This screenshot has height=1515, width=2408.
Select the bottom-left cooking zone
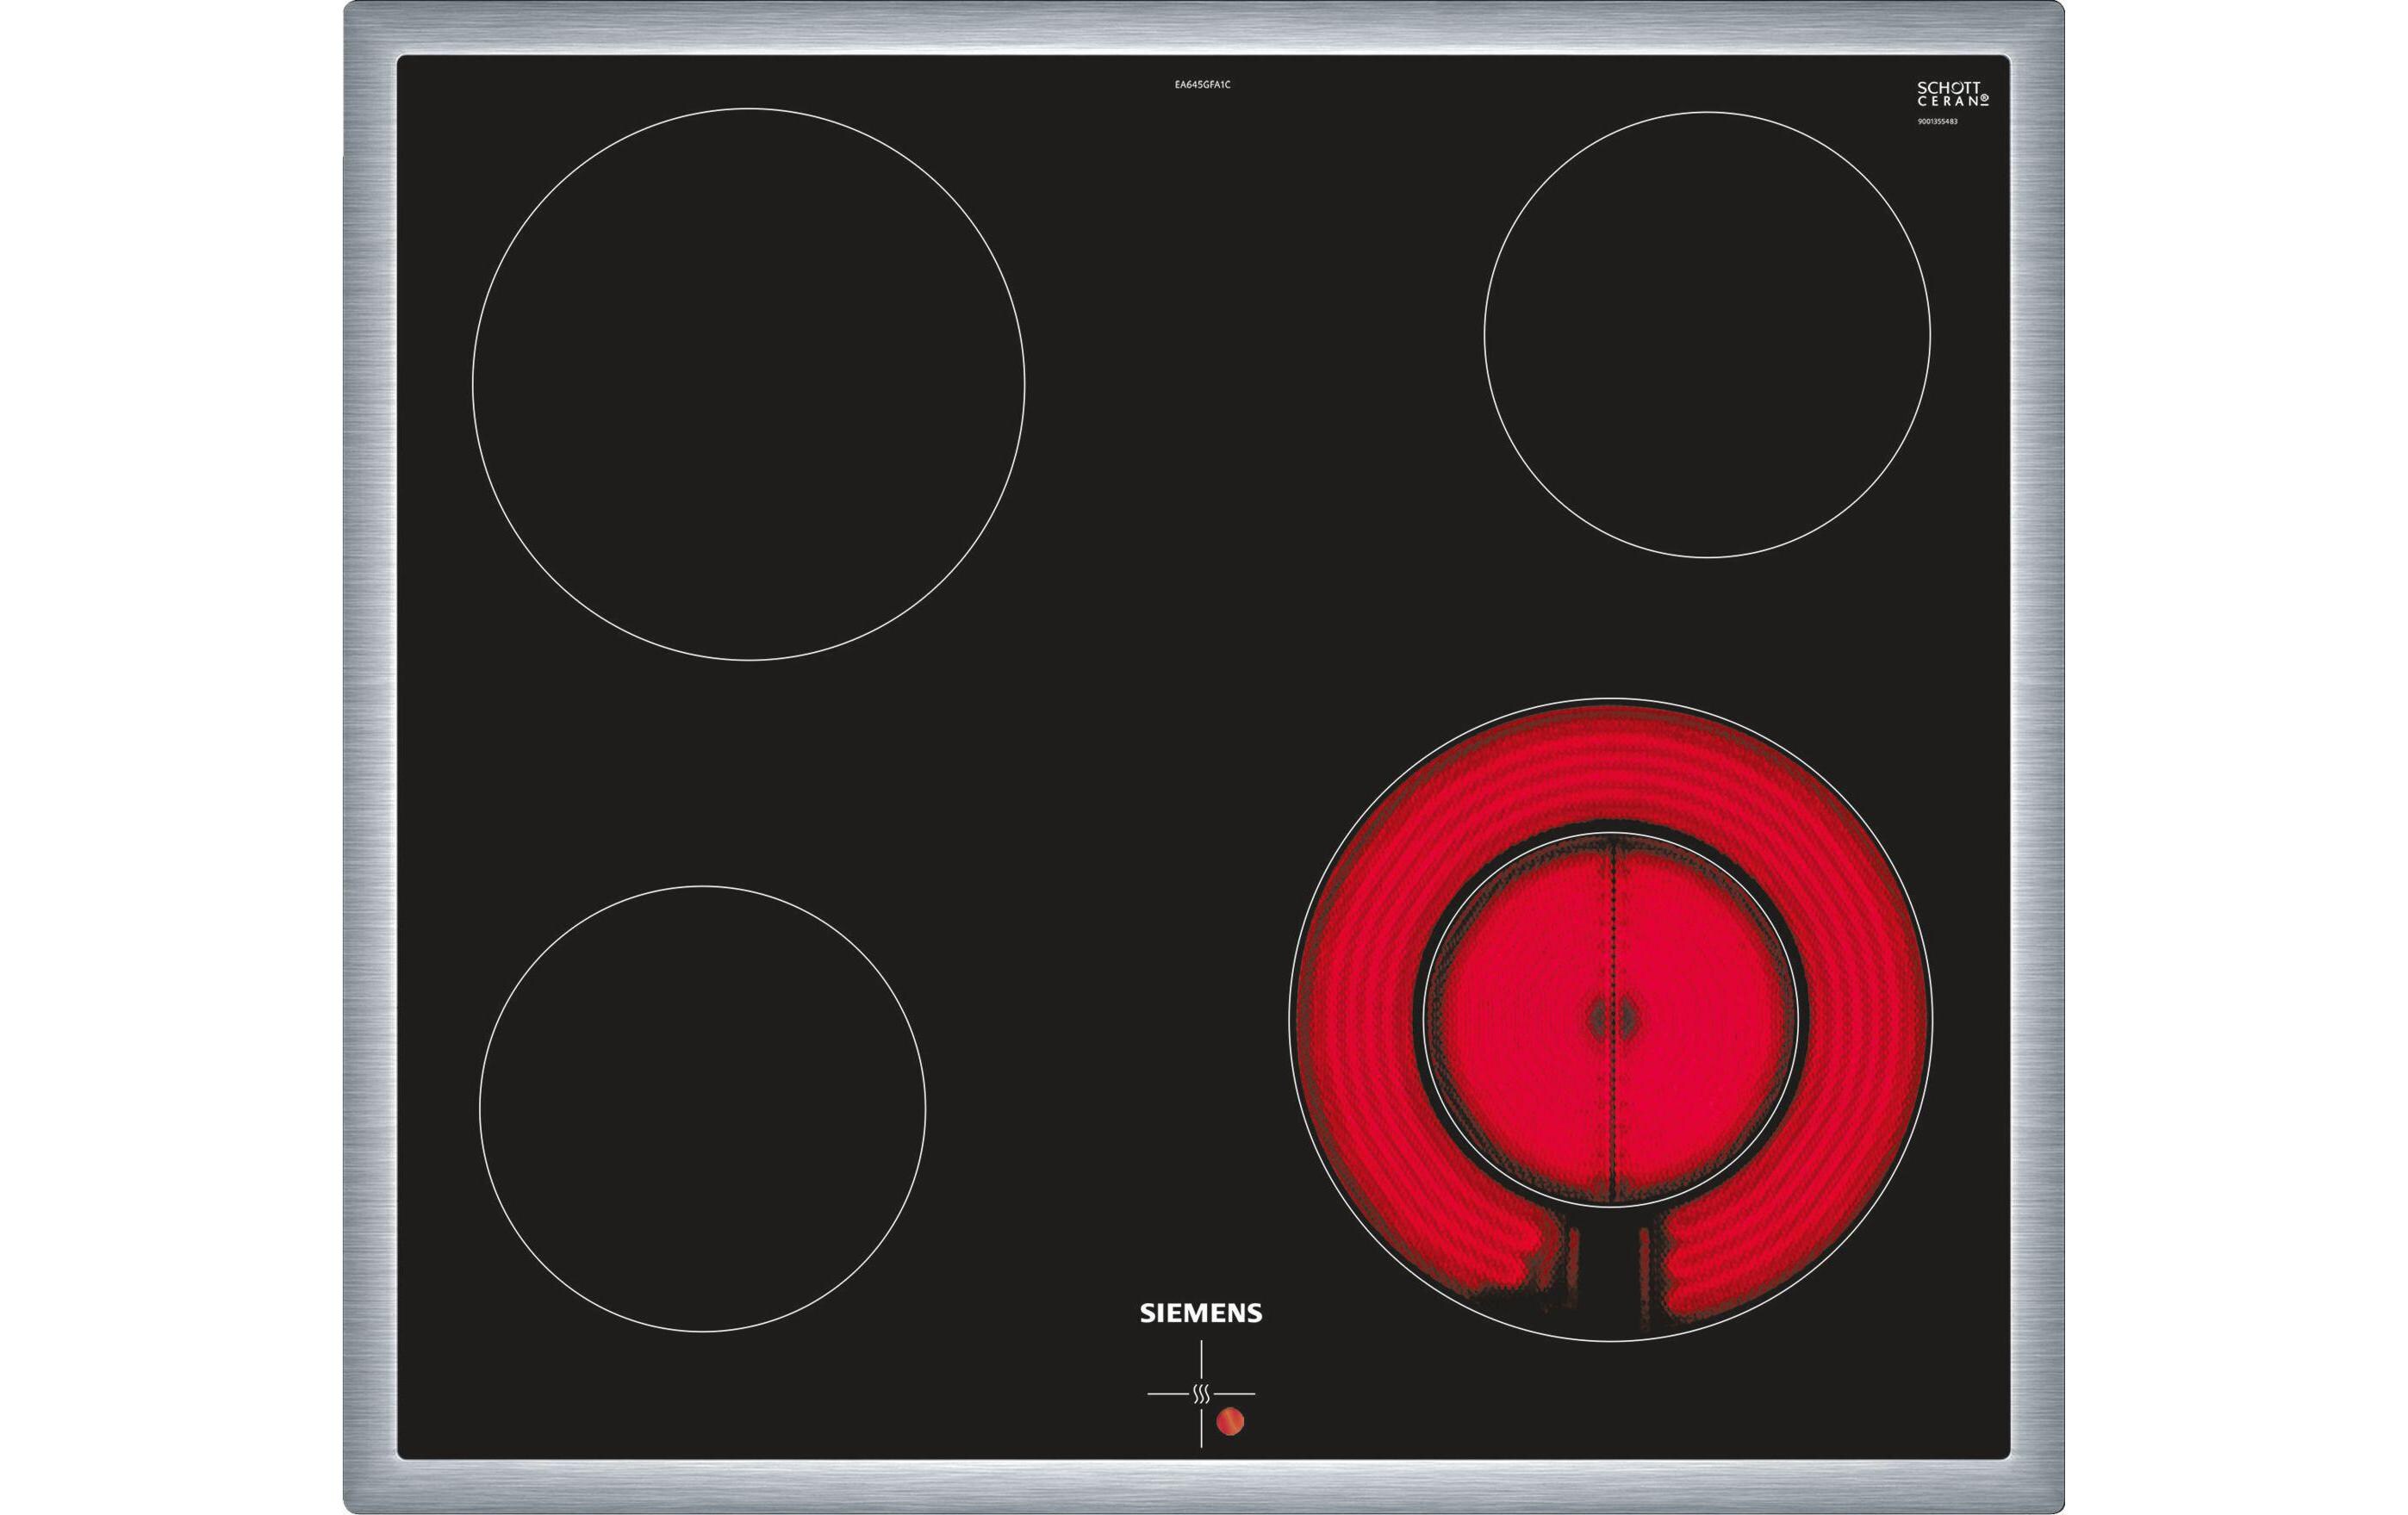point(702,1108)
